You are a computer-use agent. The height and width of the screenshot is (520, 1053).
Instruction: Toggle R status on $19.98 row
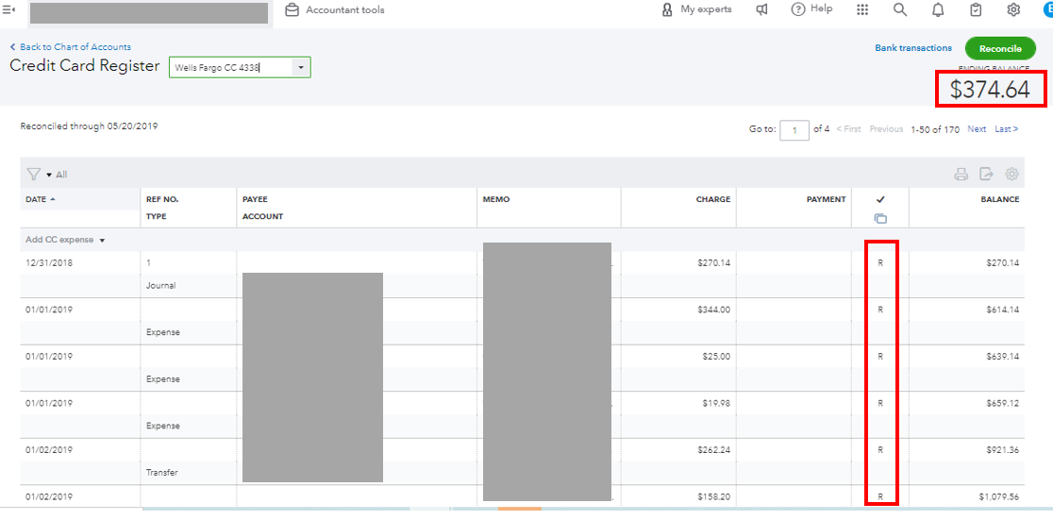pyautogui.click(x=880, y=404)
